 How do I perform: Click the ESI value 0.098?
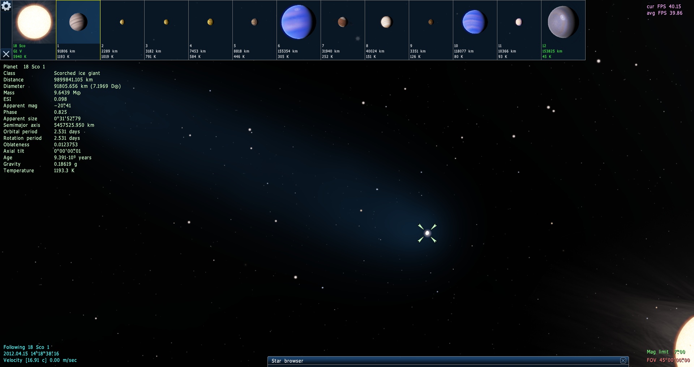click(x=60, y=99)
